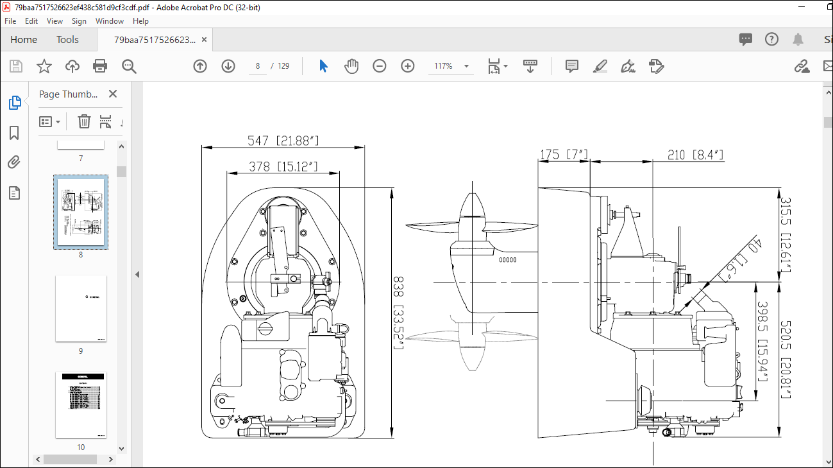Viewport: 833px width, 468px height.
Task: Open the Fill & Sign pen tool
Action: pyautogui.click(x=628, y=66)
